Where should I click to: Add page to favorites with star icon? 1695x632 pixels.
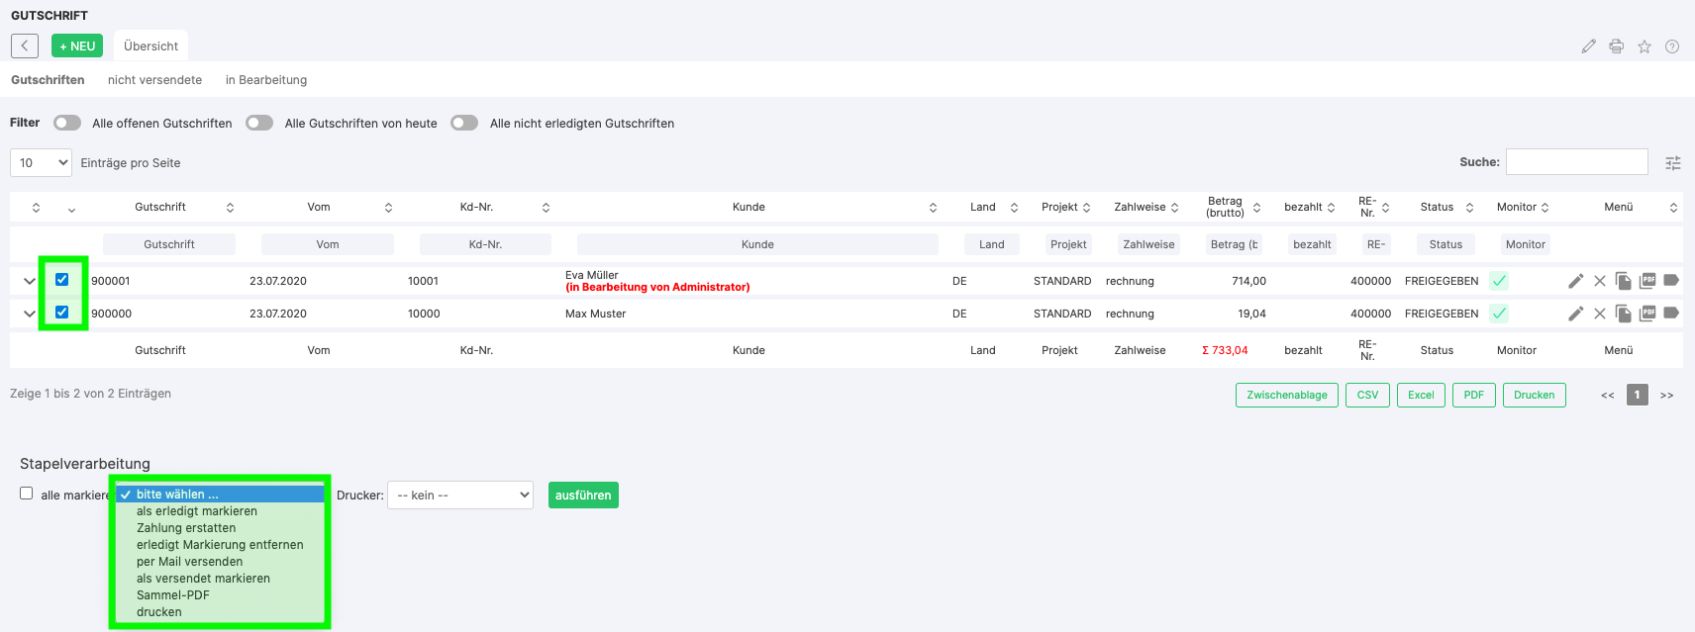click(1644, 46)
